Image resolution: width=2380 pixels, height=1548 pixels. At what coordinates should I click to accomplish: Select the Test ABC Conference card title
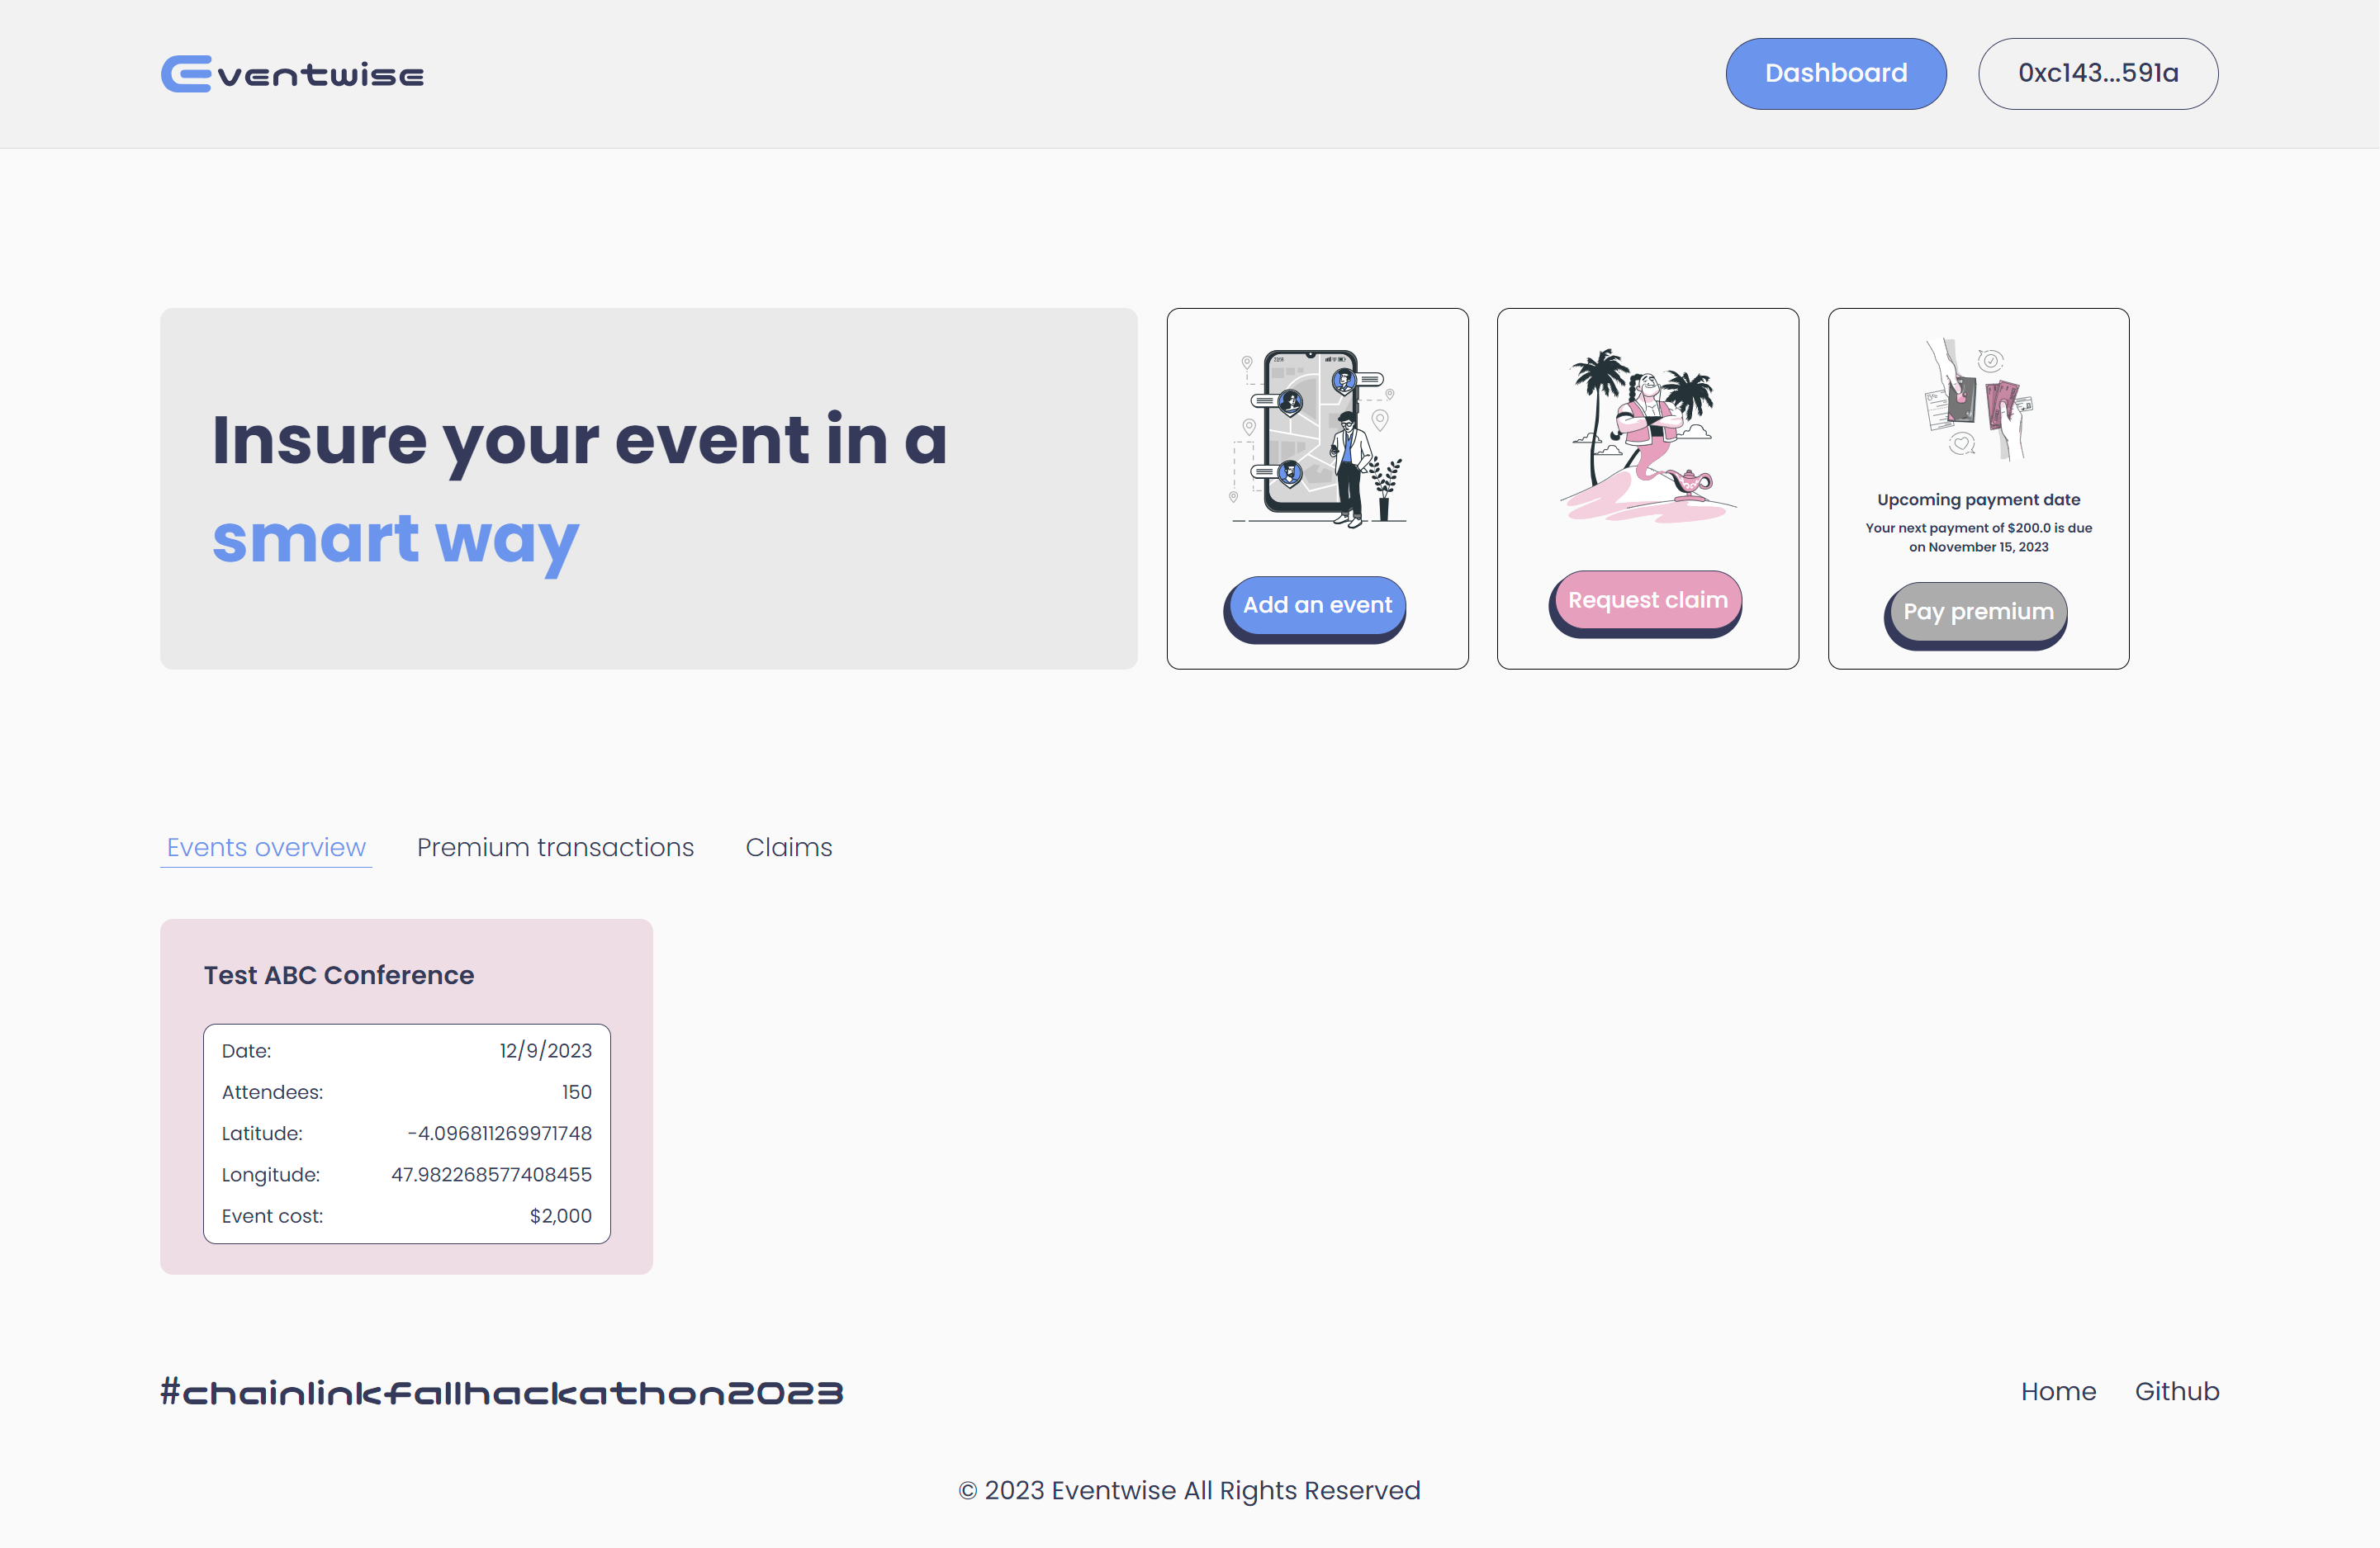point(339,975)
